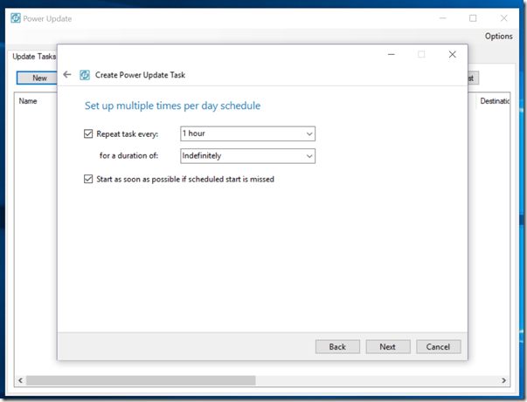
Task: Click the Destination column header
Action: [495, 101]
